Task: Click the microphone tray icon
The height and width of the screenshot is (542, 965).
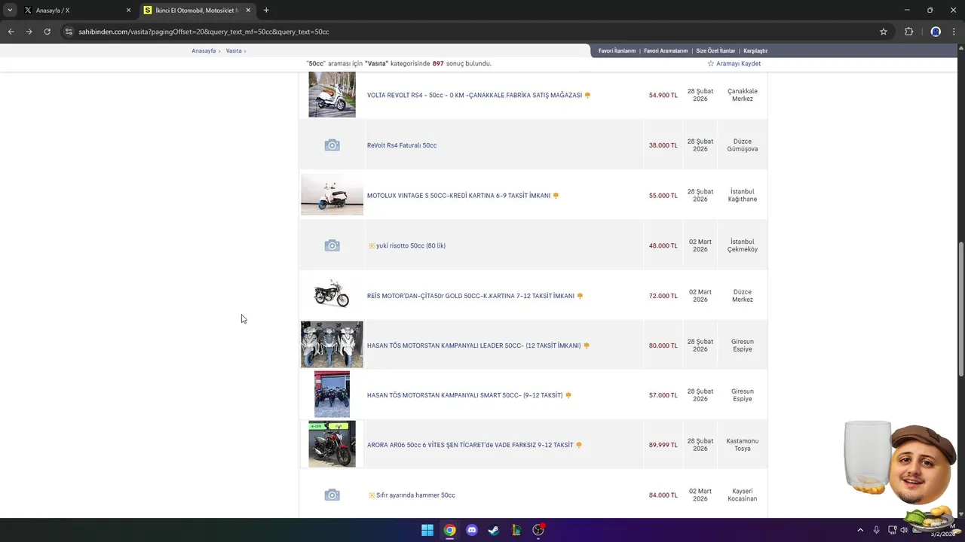Action: pyautogui.click(x=876, y=530)
